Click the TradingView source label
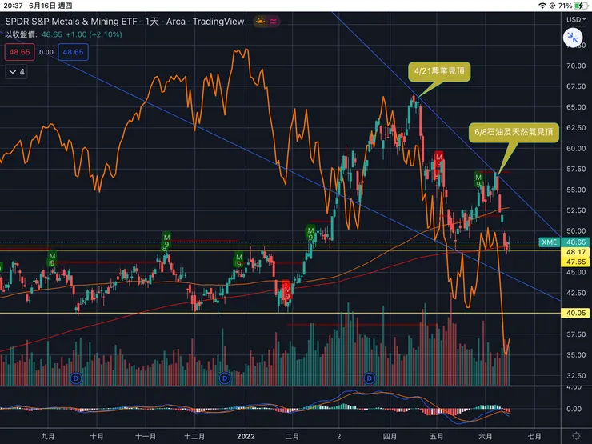Image resolution: width=592 pixels, height=444 pixels. [218, 22]
